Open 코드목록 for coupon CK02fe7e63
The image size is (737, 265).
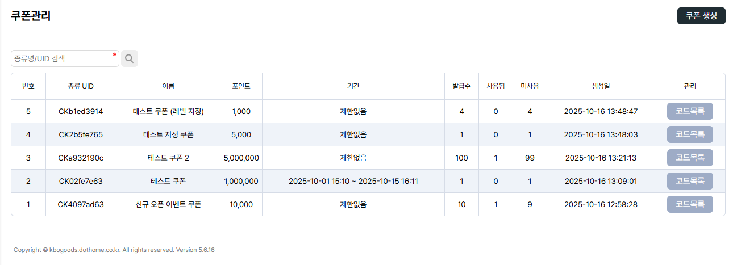tap(690, 181)
